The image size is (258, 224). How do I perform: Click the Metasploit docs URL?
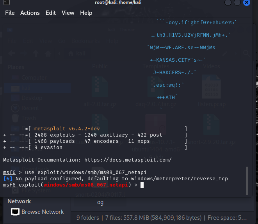[128, 160]
